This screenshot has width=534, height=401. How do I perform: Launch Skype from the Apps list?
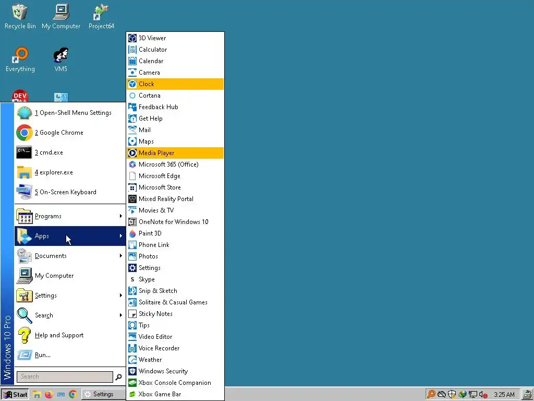click(175, 279)
